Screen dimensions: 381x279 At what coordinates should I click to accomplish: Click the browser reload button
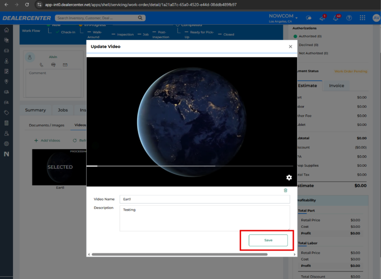coord(27,4)
